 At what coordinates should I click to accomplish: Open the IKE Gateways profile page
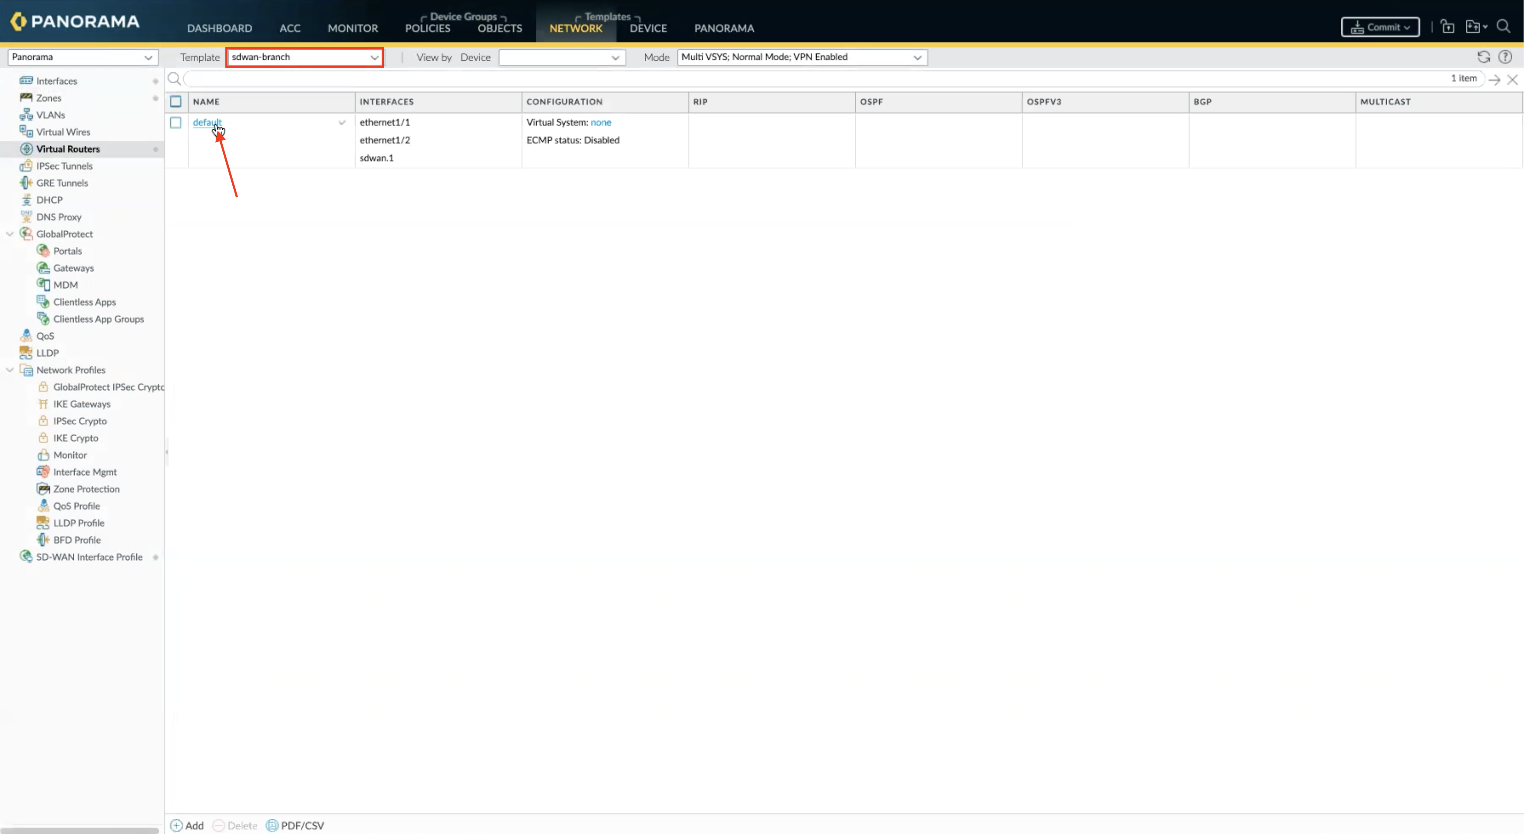click(82, 404)
